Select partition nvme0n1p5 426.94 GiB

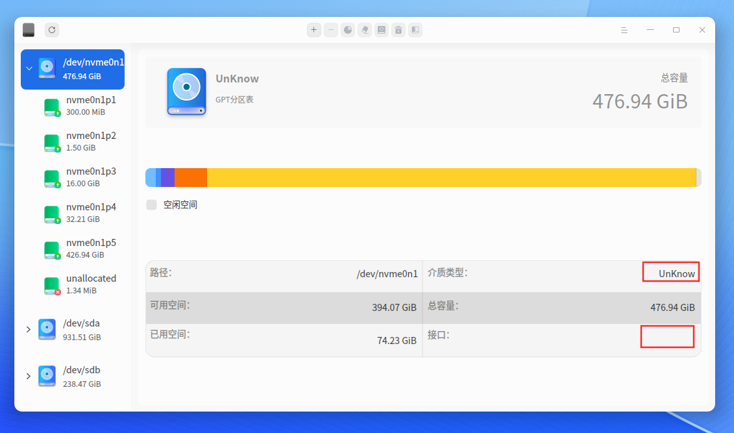click(x=73, y=249)
